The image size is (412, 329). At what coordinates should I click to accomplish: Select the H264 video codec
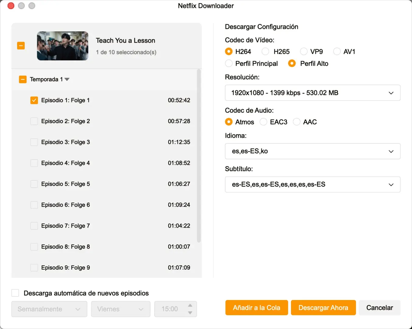coord(229,51)
